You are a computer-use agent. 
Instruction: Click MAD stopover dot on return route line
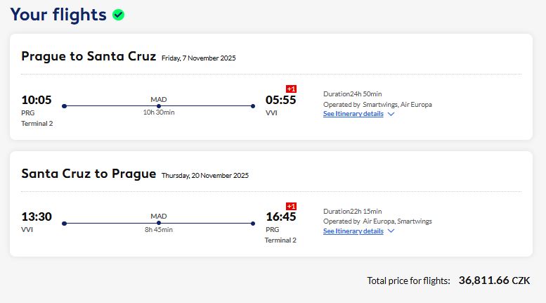pyautogui.click(x=159, y=224)
